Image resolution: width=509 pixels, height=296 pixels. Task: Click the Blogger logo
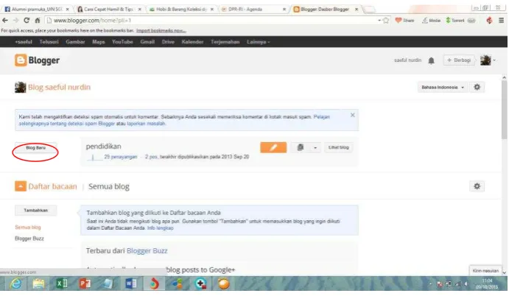click(x=37, y=60)
